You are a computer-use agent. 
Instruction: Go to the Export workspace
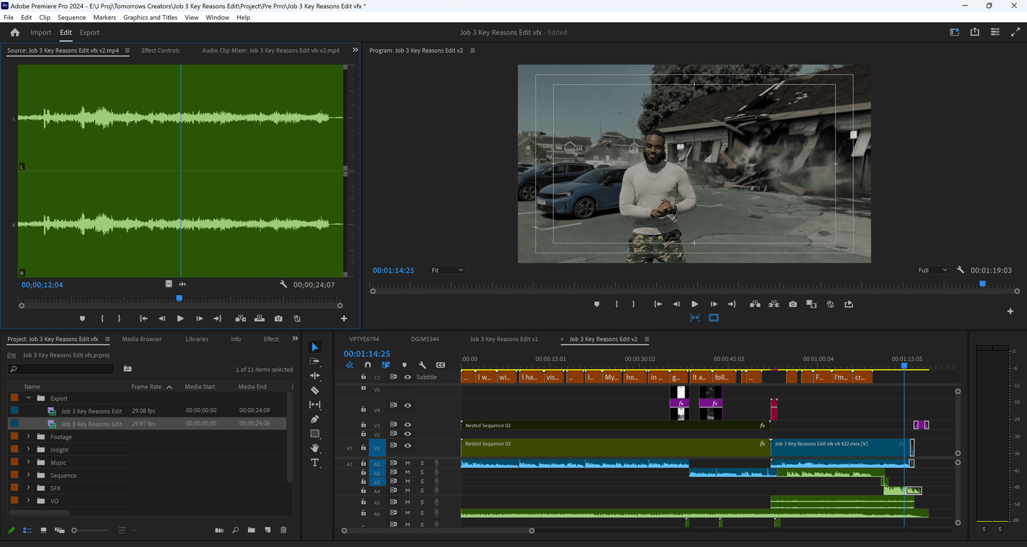click(x=89, y=32)
